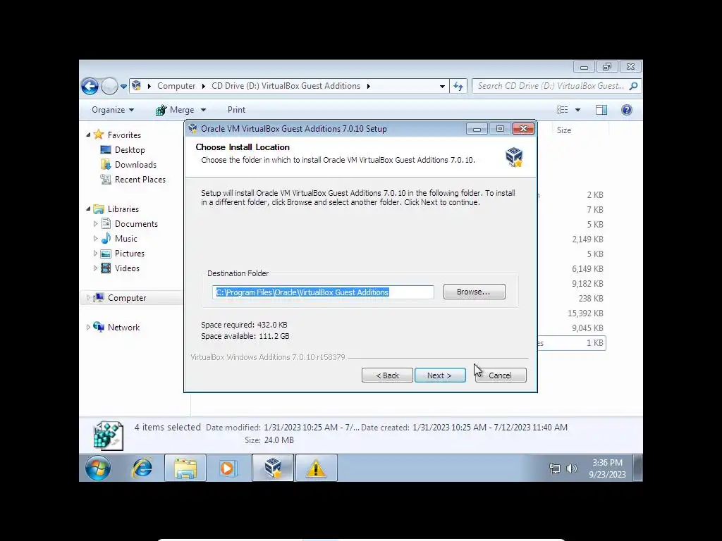Expand the Documents library arrow
The image size is (722, 541).
click(95, 223)
